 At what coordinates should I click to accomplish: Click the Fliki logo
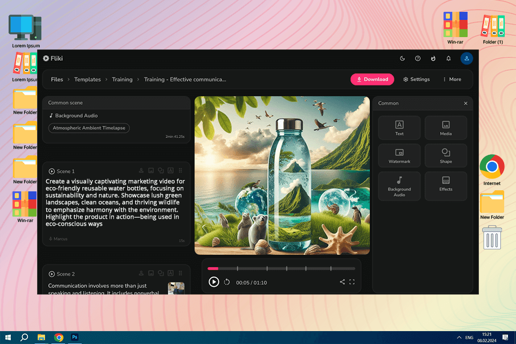pyautogui.click(x=53, y=58)
